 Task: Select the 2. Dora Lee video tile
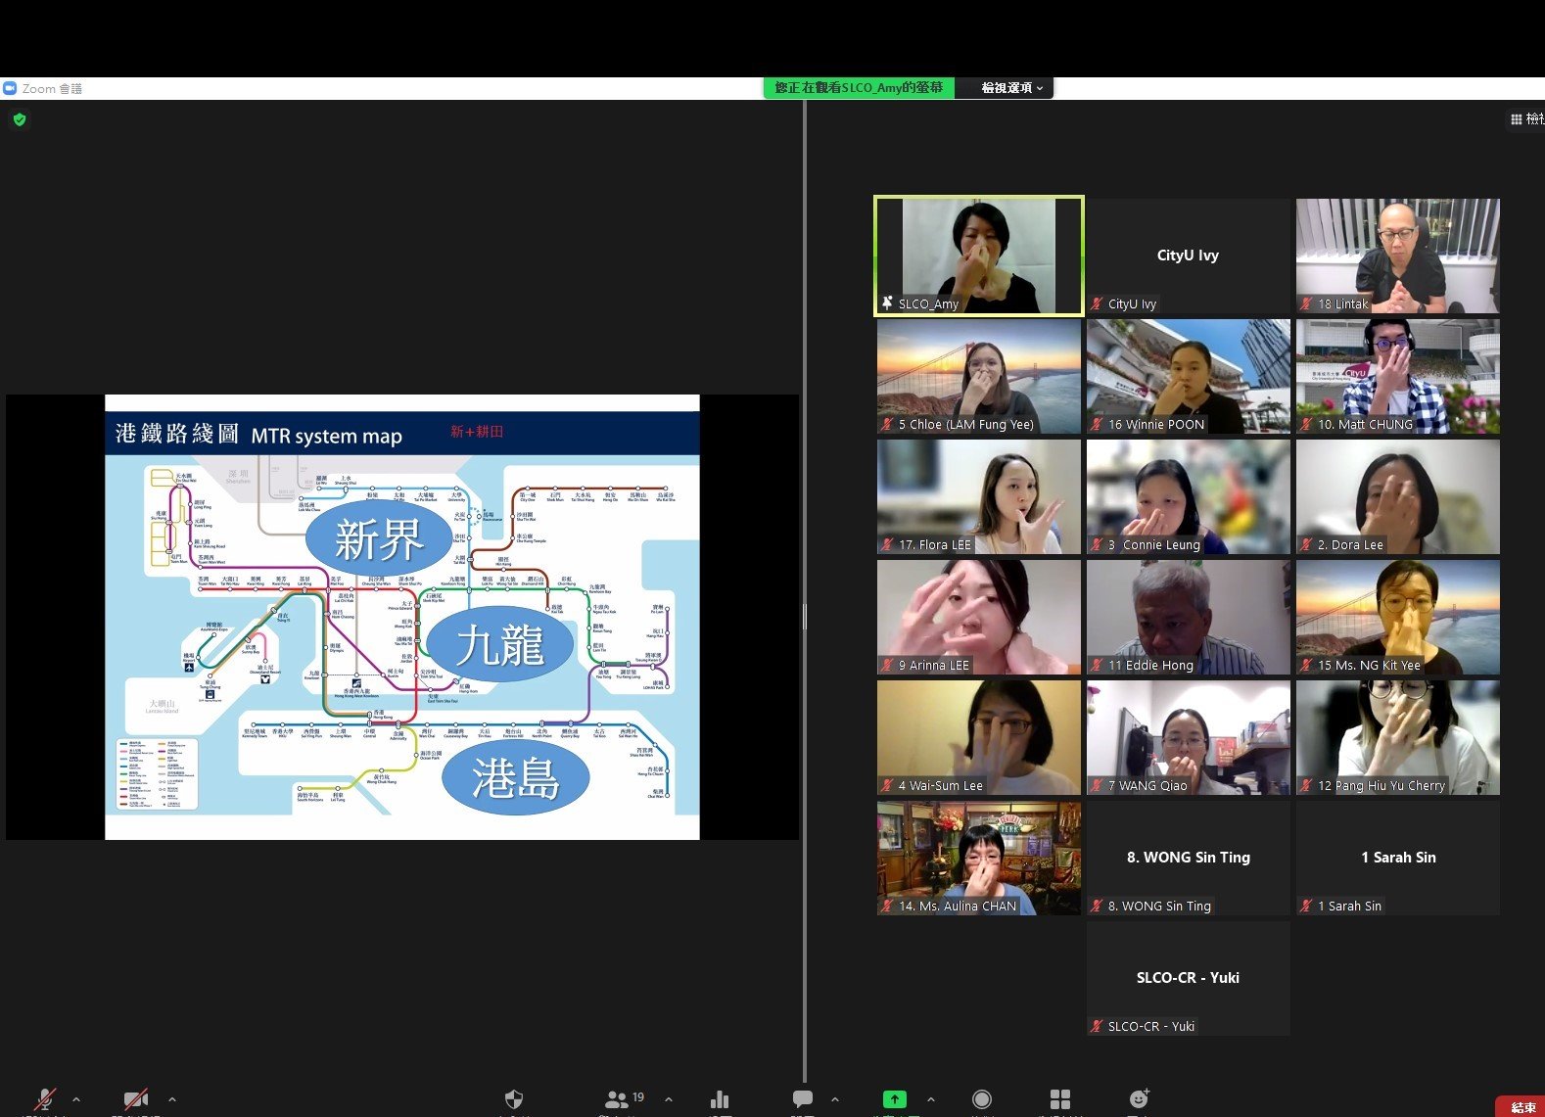[x=1398, y=497]
